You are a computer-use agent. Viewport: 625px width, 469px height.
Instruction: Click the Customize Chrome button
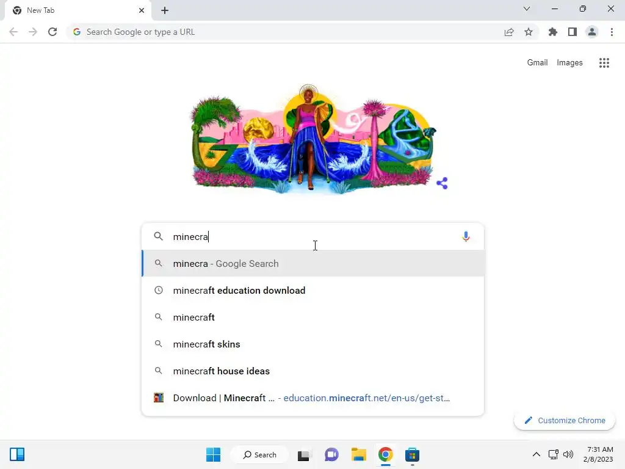pyautogui.click(x=565, y=420)
